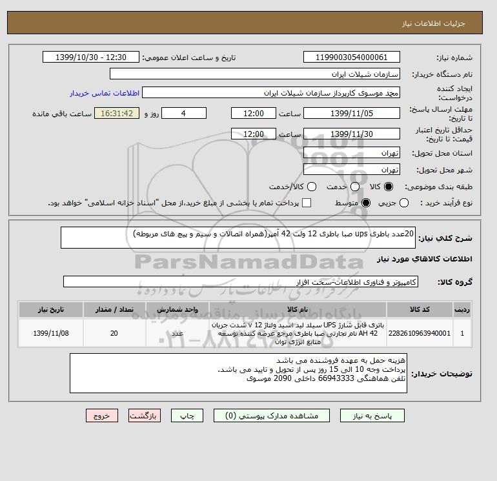Click the خروج exit button

coord(102,416)
